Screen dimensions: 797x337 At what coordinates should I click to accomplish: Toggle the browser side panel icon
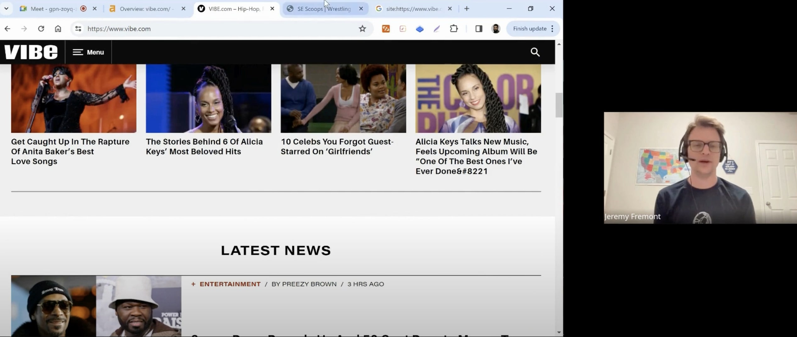coord(479,29)
